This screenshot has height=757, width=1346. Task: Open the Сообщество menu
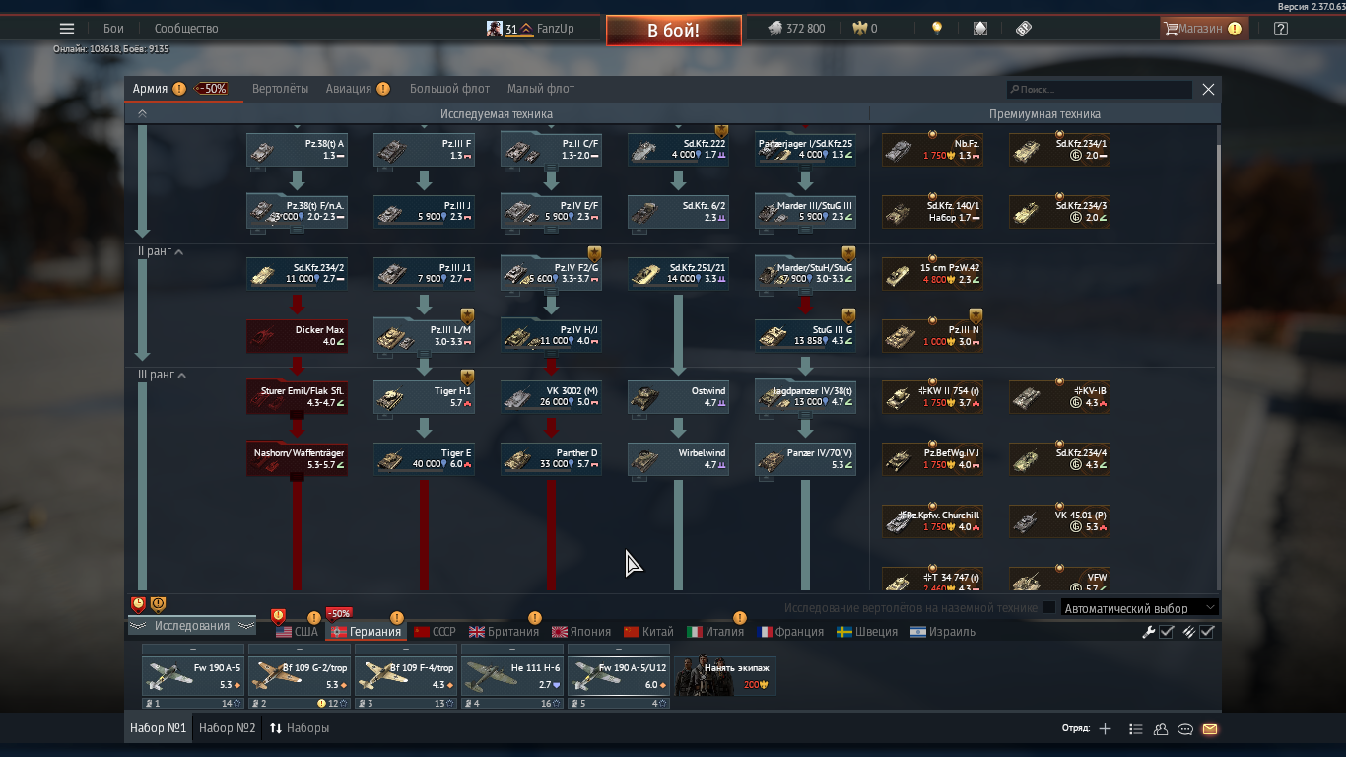click(186, 29)
